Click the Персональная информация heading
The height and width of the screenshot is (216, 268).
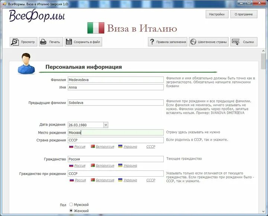(x=84, y=67)
